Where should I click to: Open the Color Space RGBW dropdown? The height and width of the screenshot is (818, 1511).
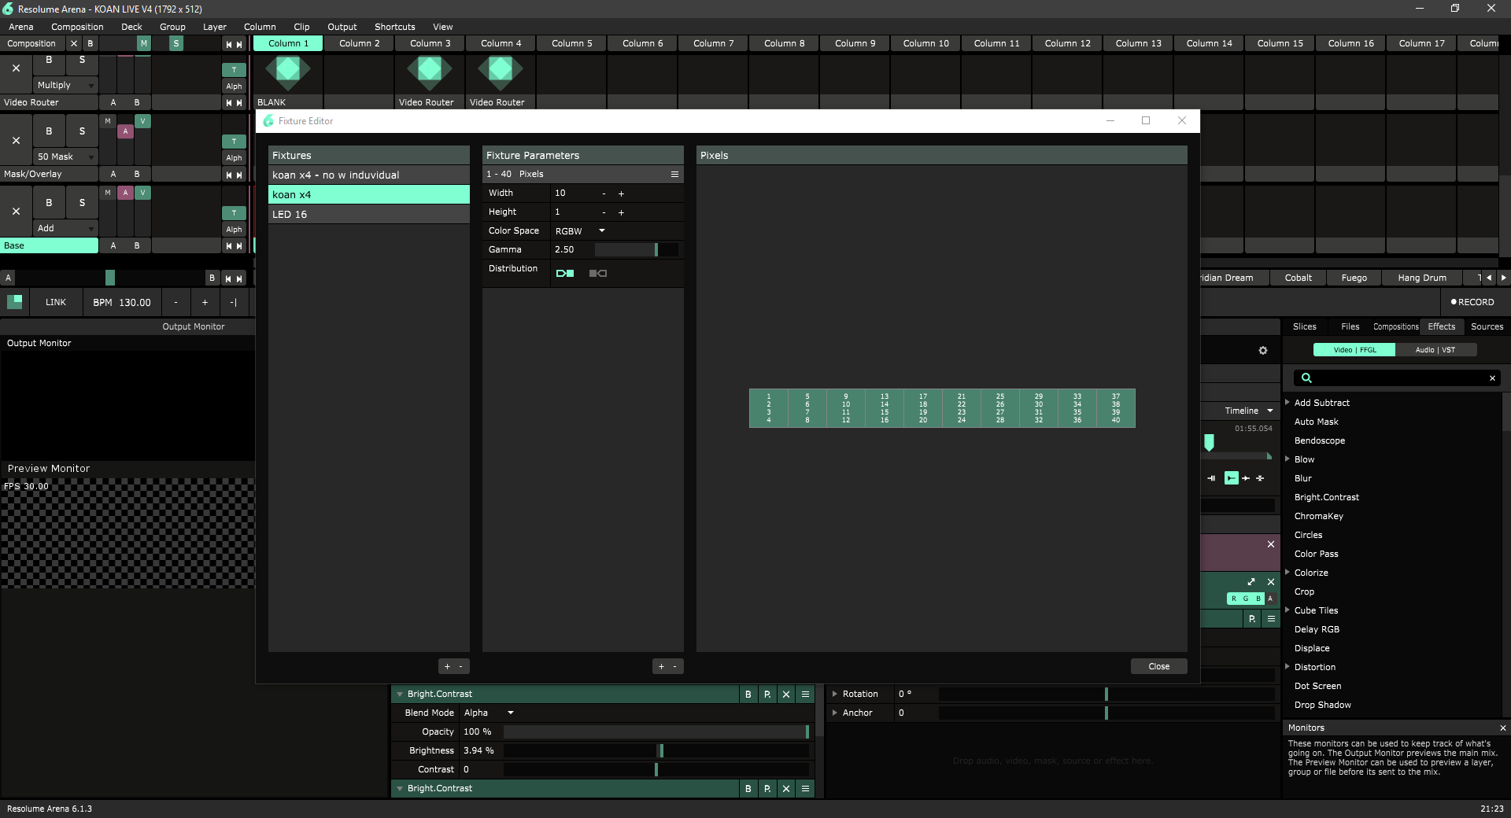602,231
